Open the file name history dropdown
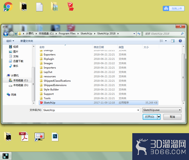189x160 pixels. pos(138,110)
